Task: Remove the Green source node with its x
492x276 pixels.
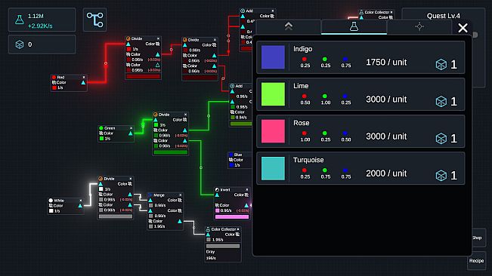Action: point(132,128)
